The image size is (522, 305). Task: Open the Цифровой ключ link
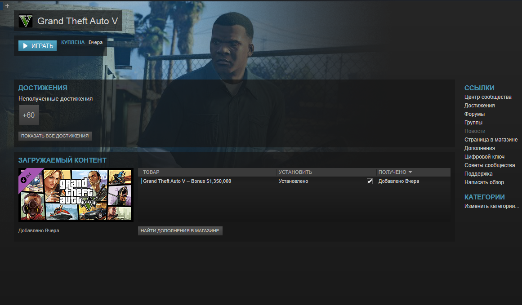click(484, 157)
